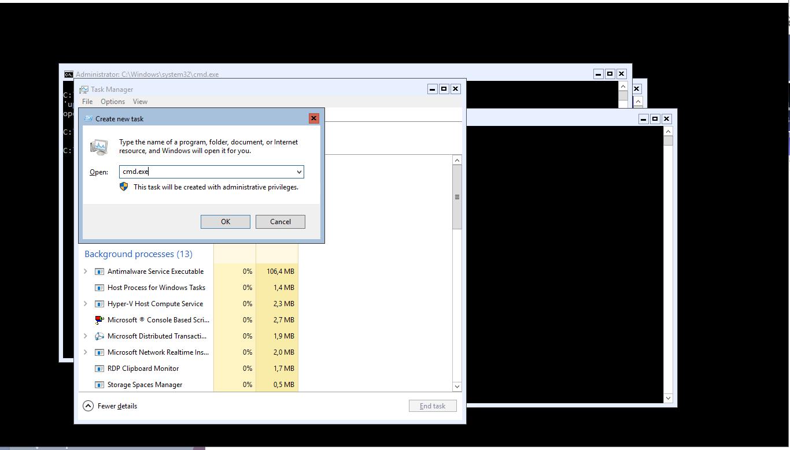Click the administrative privileges shield icon
Viewport: 790px width, 450px height.
tap(124, 187)
